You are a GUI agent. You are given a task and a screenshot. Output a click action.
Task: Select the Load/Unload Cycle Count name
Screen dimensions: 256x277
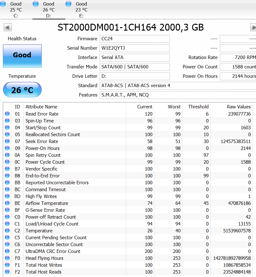[x=52, y=224]
